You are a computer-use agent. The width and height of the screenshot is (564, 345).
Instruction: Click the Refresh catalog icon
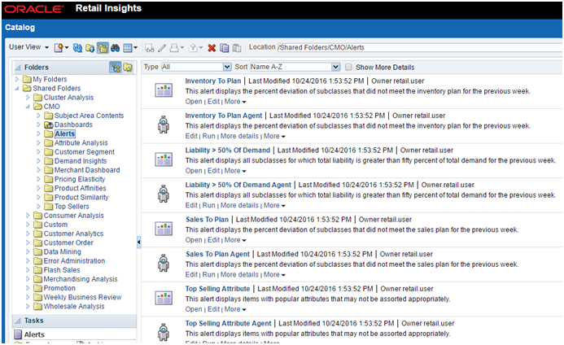tap(77, 47)
